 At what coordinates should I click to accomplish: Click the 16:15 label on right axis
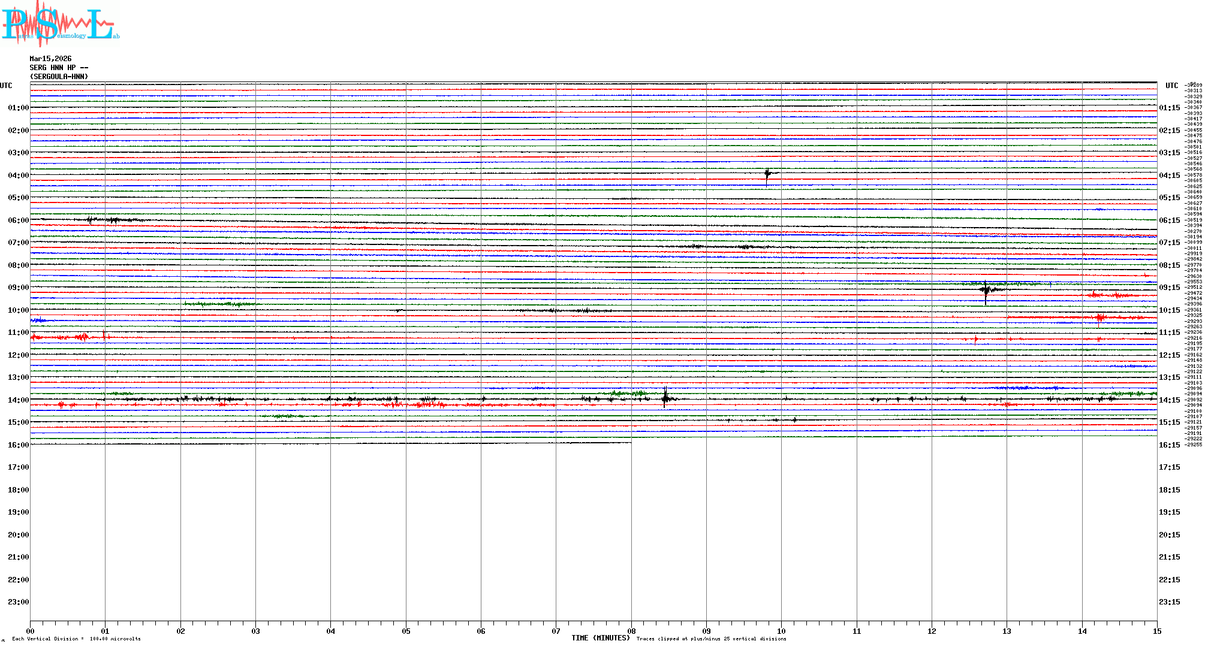click(1169, 445)
